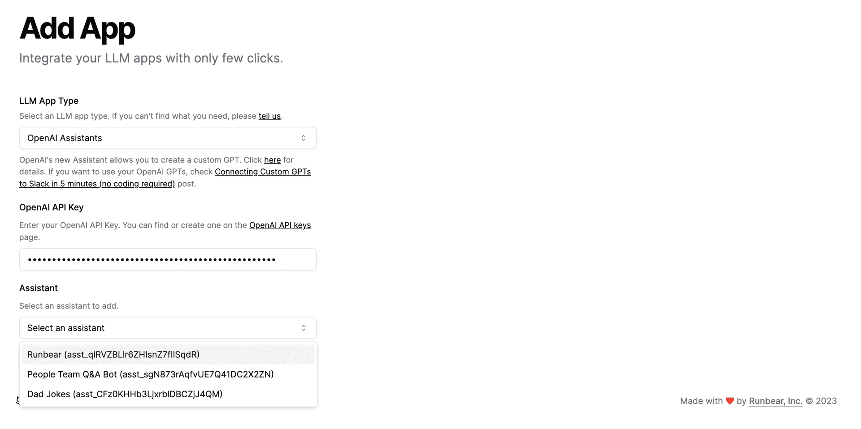Viewport: 861px width, 429px height.
Task: Follow the "here" link for Assistant details
Action: point(272,160)
